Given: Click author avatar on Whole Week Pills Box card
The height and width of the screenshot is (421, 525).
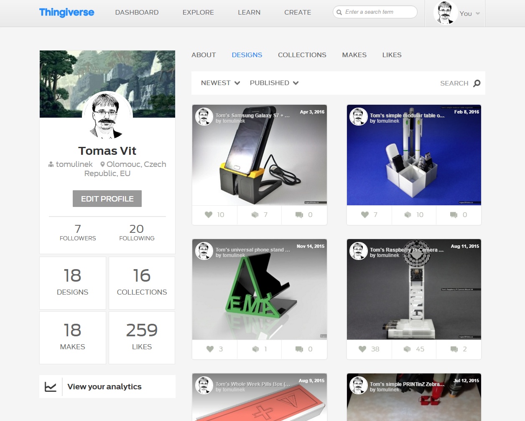Looking at the screenshot, I should click(x=204, y=386).
